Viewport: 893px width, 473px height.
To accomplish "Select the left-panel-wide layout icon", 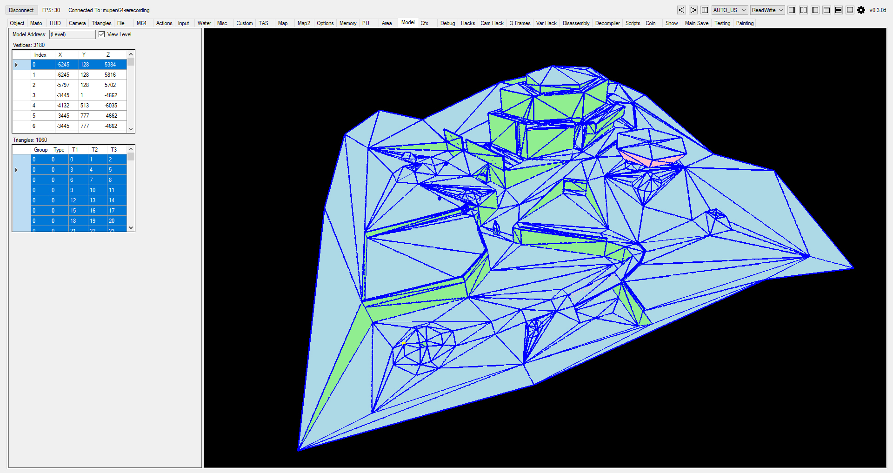I will click(815, 10).
